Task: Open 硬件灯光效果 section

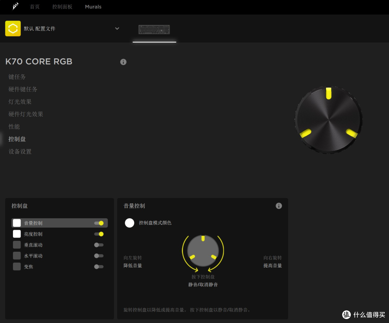Action: click(x=26, y=114)
